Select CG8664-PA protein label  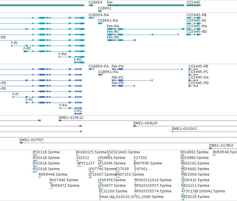click(99, 66)
